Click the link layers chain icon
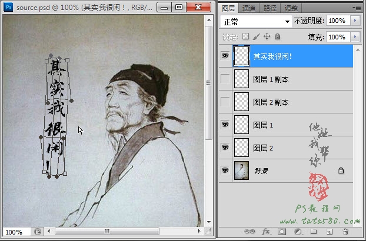 coord(249,232)
